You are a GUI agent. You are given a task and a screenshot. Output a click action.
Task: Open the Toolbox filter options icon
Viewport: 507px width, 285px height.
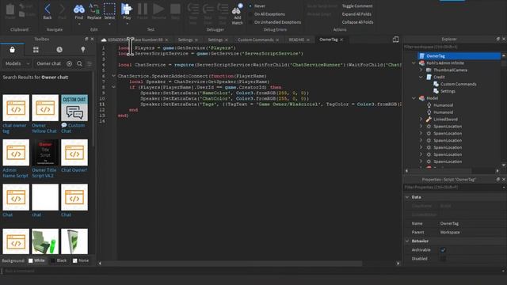pyautogui.click(x=90, y=63)
